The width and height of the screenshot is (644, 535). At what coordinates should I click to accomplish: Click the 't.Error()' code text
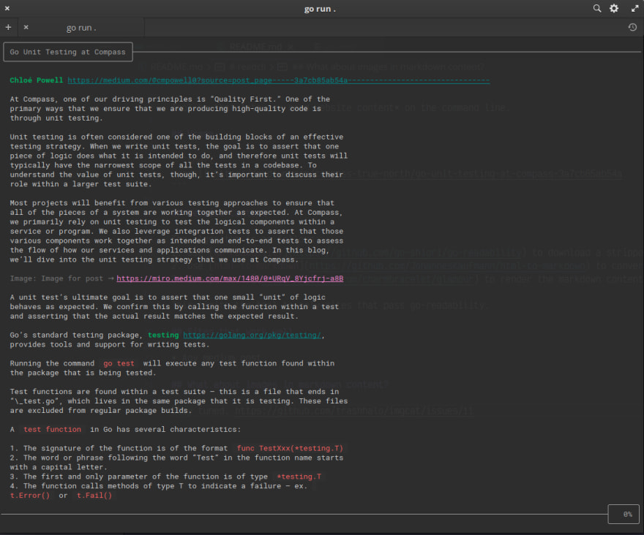coord(30,496)
